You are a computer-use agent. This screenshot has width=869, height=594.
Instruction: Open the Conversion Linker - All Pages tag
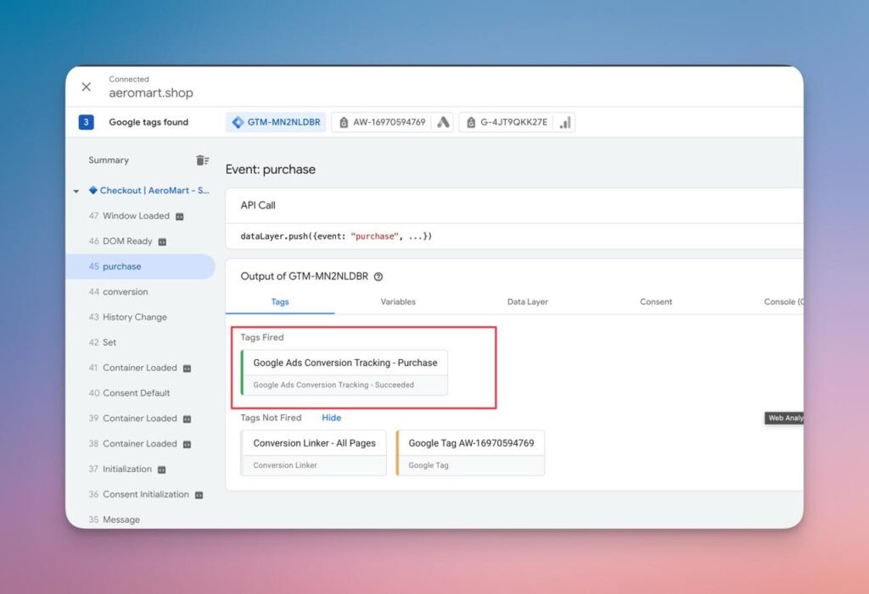[x=314, y=452]
